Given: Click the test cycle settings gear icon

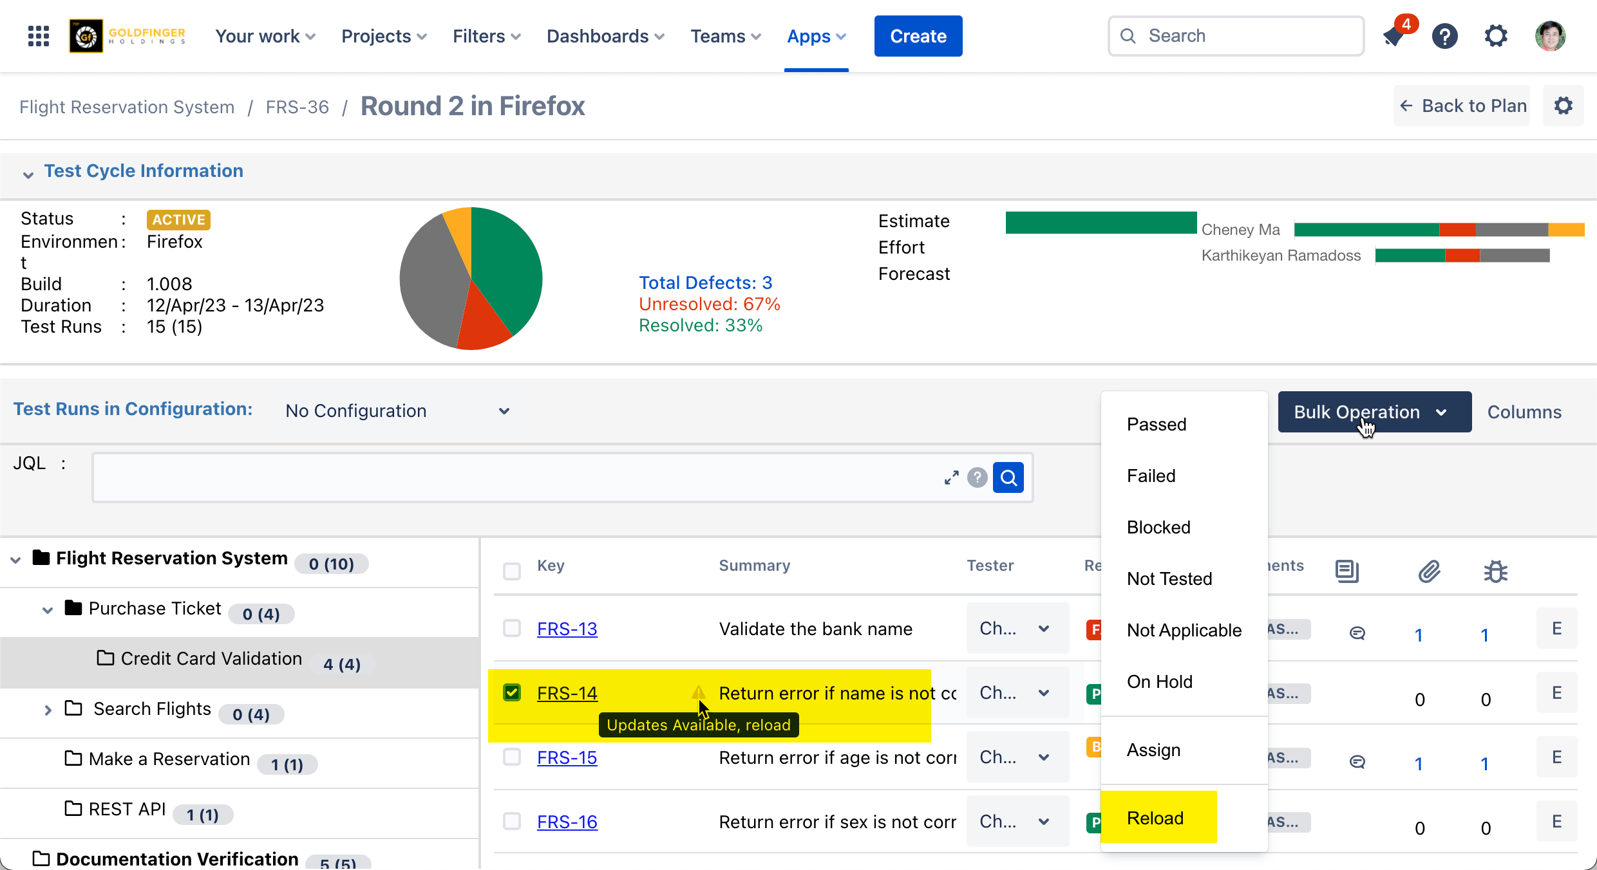Looking at the screenshot, I should click(1563, 106).
